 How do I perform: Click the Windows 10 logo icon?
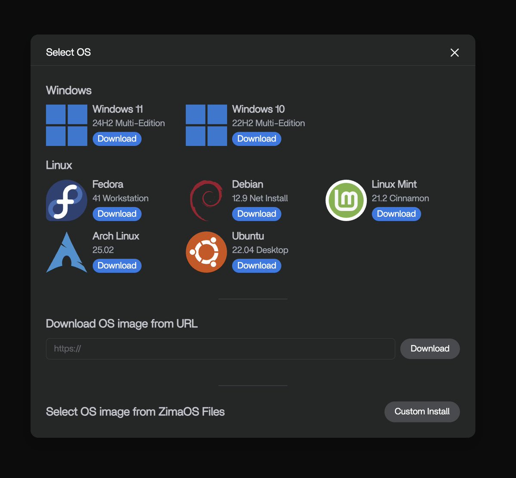[206, 125]
